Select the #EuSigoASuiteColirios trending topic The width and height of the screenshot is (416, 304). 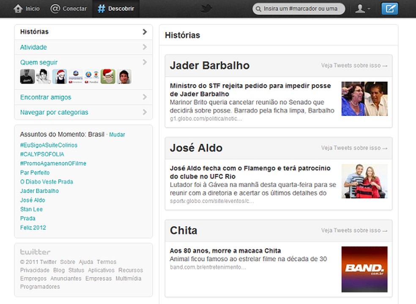48,145
